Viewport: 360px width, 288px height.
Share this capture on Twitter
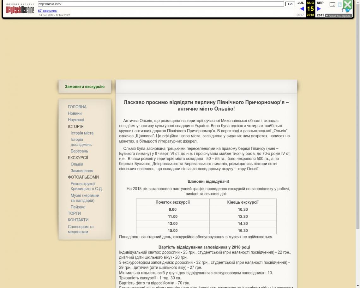click(x=348, y=10)
